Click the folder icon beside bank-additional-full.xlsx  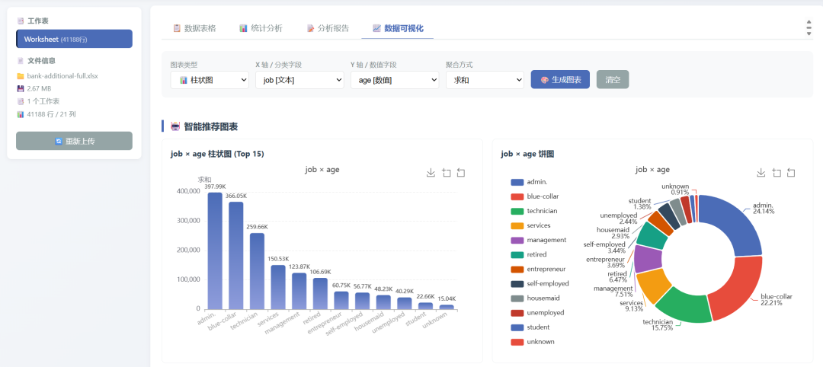[21, 76]
